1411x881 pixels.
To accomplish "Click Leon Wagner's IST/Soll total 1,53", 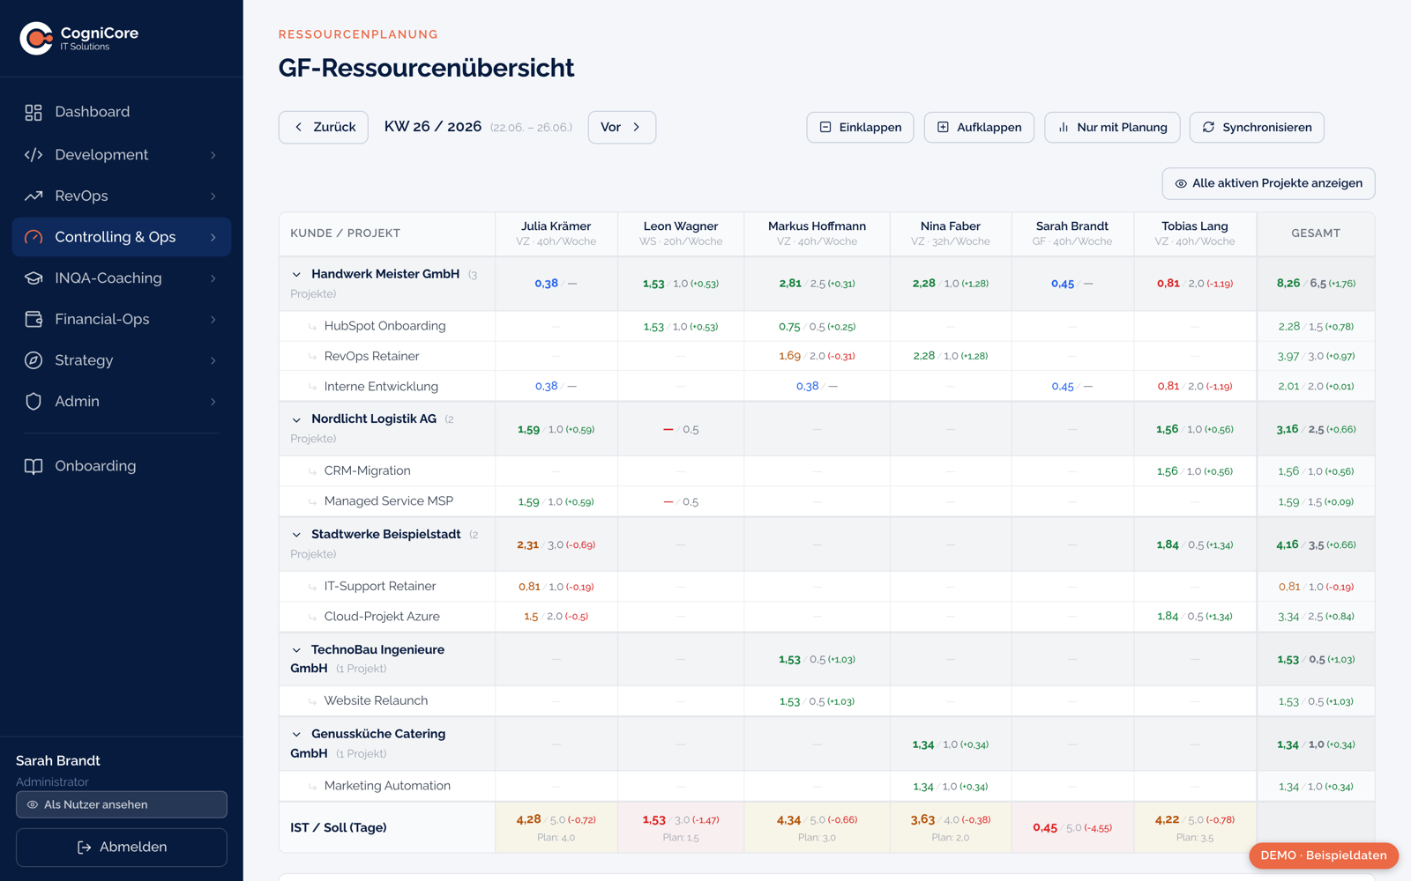I will [x=653, y=819].
